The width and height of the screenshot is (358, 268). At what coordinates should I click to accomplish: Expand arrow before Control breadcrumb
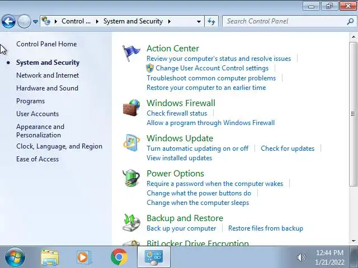tap(56, 21)
